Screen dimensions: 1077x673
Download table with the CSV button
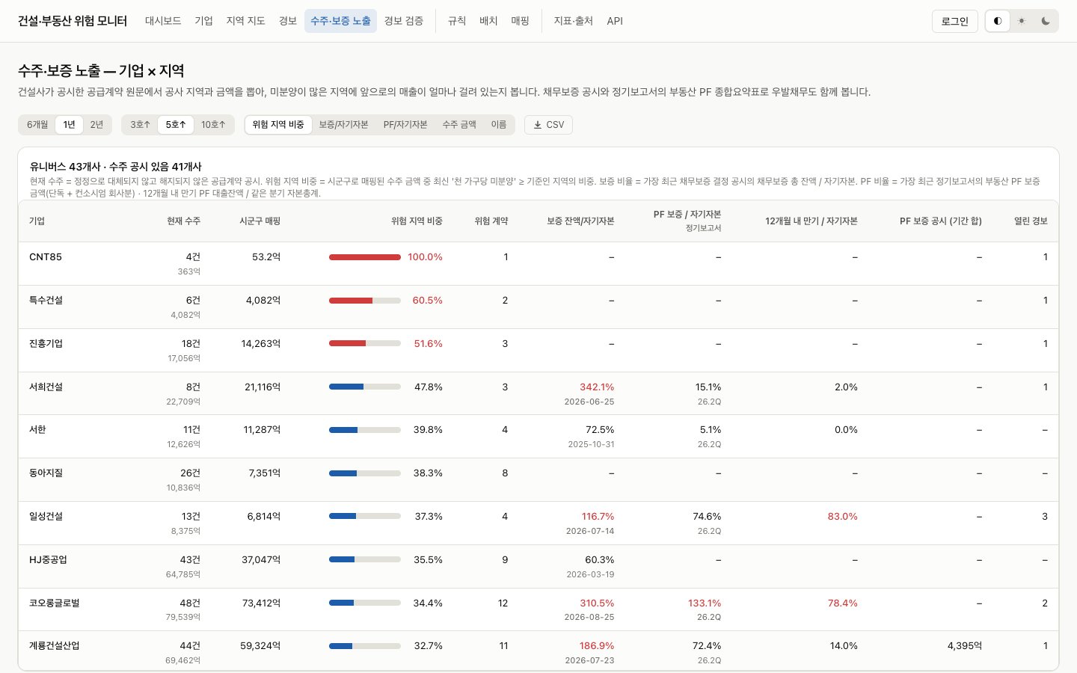[548, 125]
